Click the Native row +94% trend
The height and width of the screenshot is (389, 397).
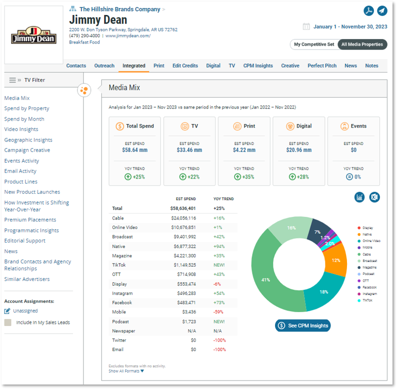click(x=219, y=246)
